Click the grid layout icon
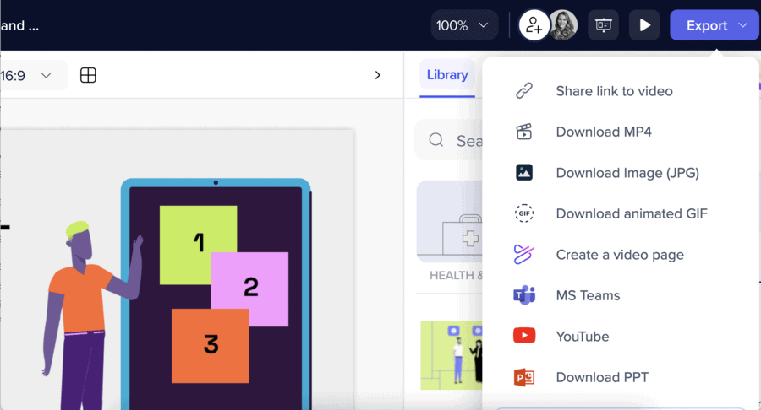The height and width of the screenshot is (410, 761). [88, 75]
